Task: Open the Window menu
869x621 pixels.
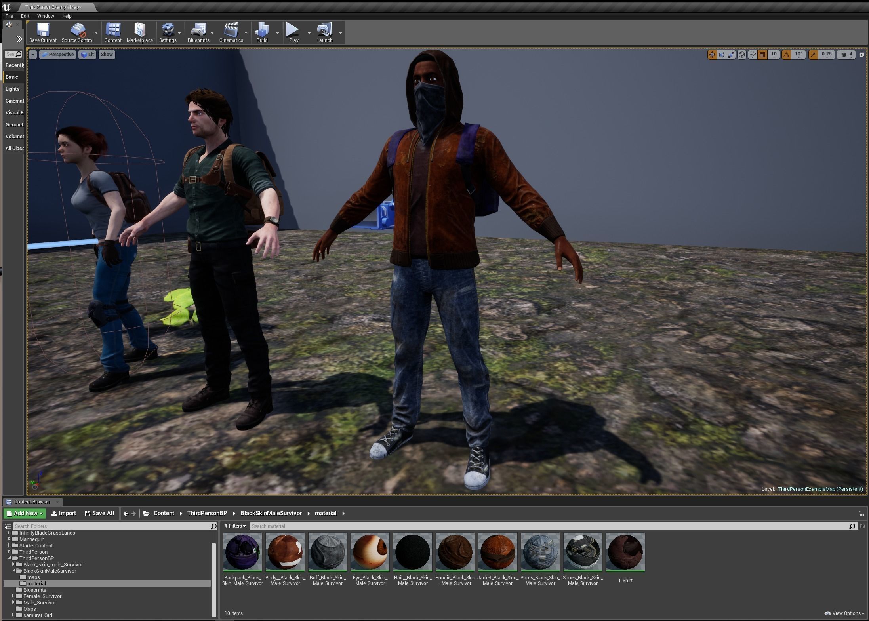Action: coord(45,16)
